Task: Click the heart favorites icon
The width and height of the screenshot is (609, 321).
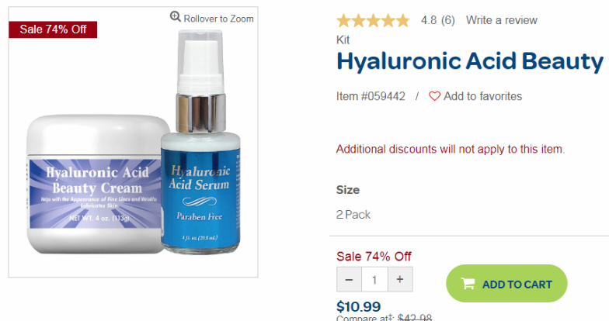Action: coord(434,96)
